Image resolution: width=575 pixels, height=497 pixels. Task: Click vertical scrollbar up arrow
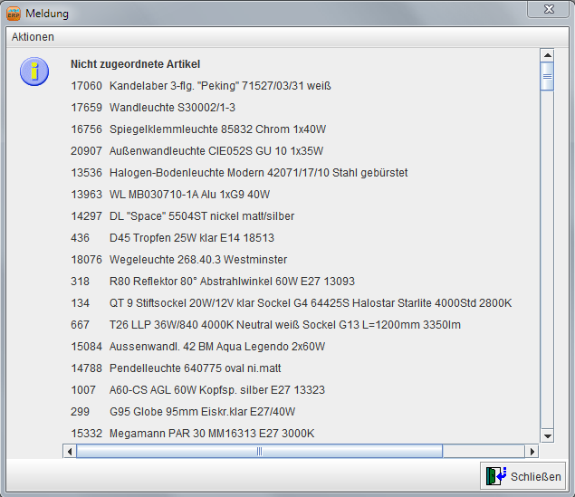point(547,57)
